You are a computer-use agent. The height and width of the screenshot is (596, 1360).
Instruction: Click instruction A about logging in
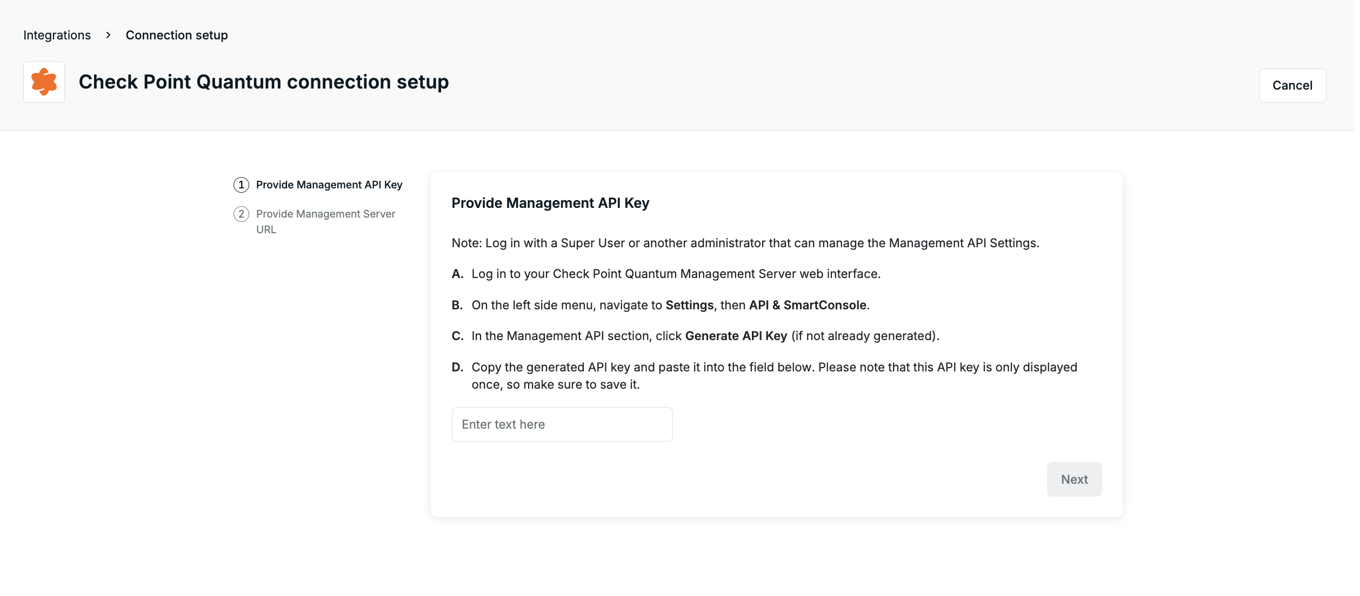[x=676, y=274]
